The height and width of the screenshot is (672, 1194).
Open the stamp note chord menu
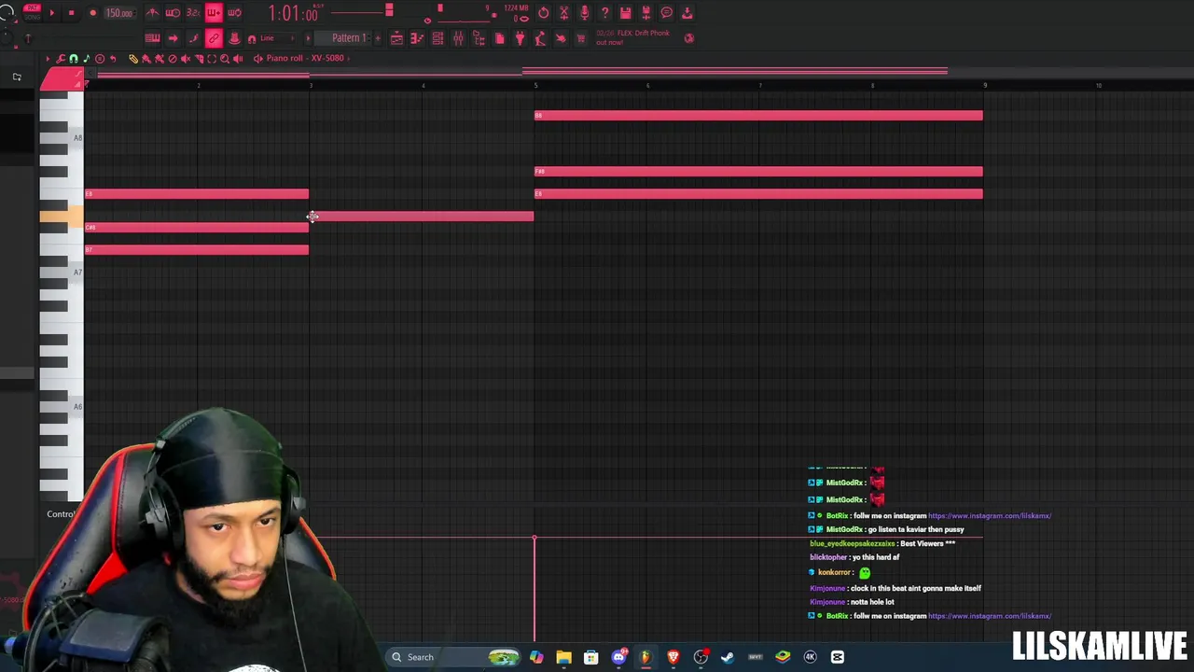point(87,59)
